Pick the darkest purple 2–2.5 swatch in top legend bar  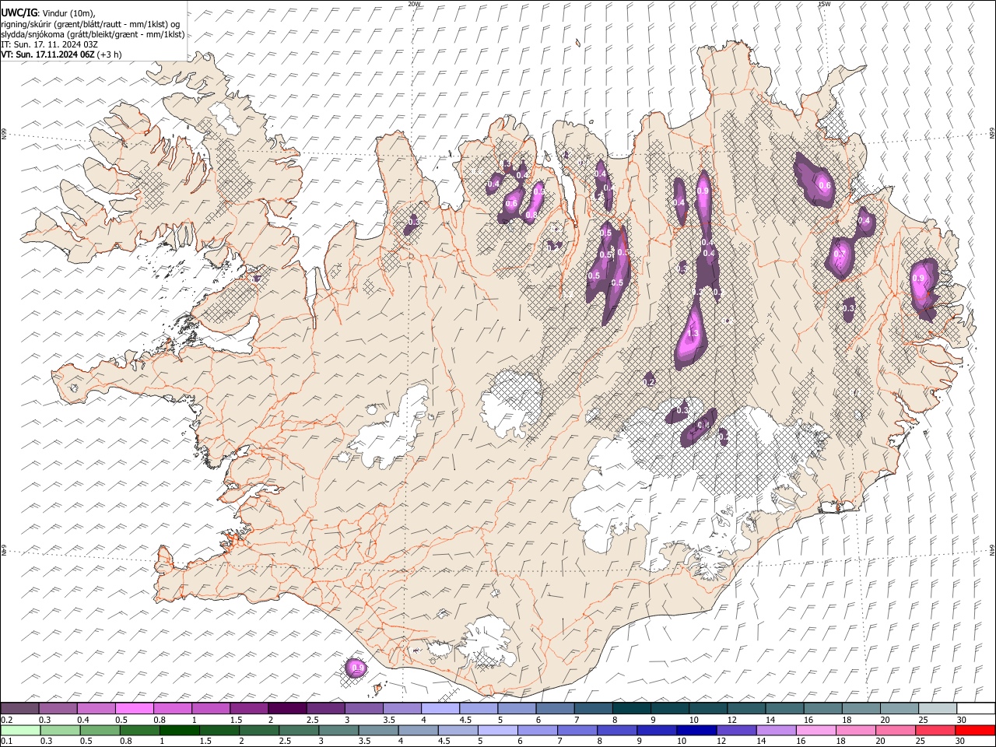click(287, 709)
